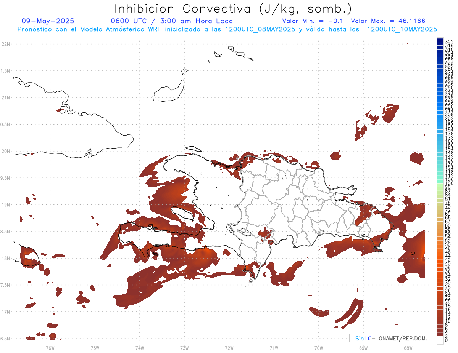458x353 pixels.
Task: Click the dark navy swatch beside 322
Action: [440, 40]
